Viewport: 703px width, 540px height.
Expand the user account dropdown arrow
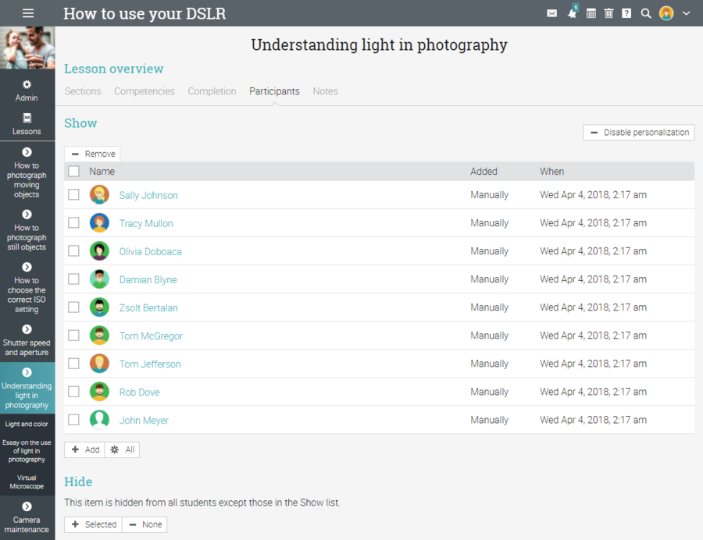(x=687, y=13)
